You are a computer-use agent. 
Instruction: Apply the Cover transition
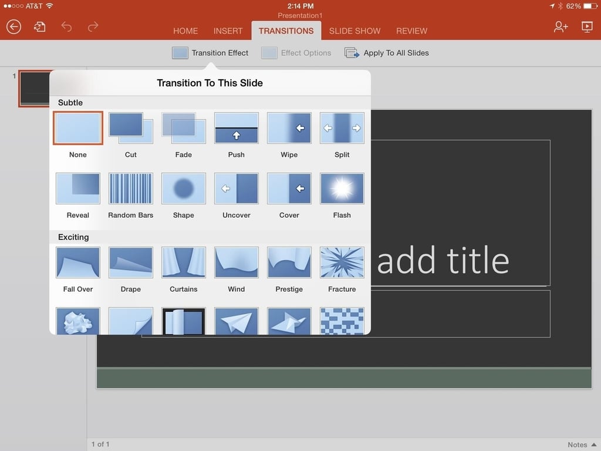coord(289,189)
